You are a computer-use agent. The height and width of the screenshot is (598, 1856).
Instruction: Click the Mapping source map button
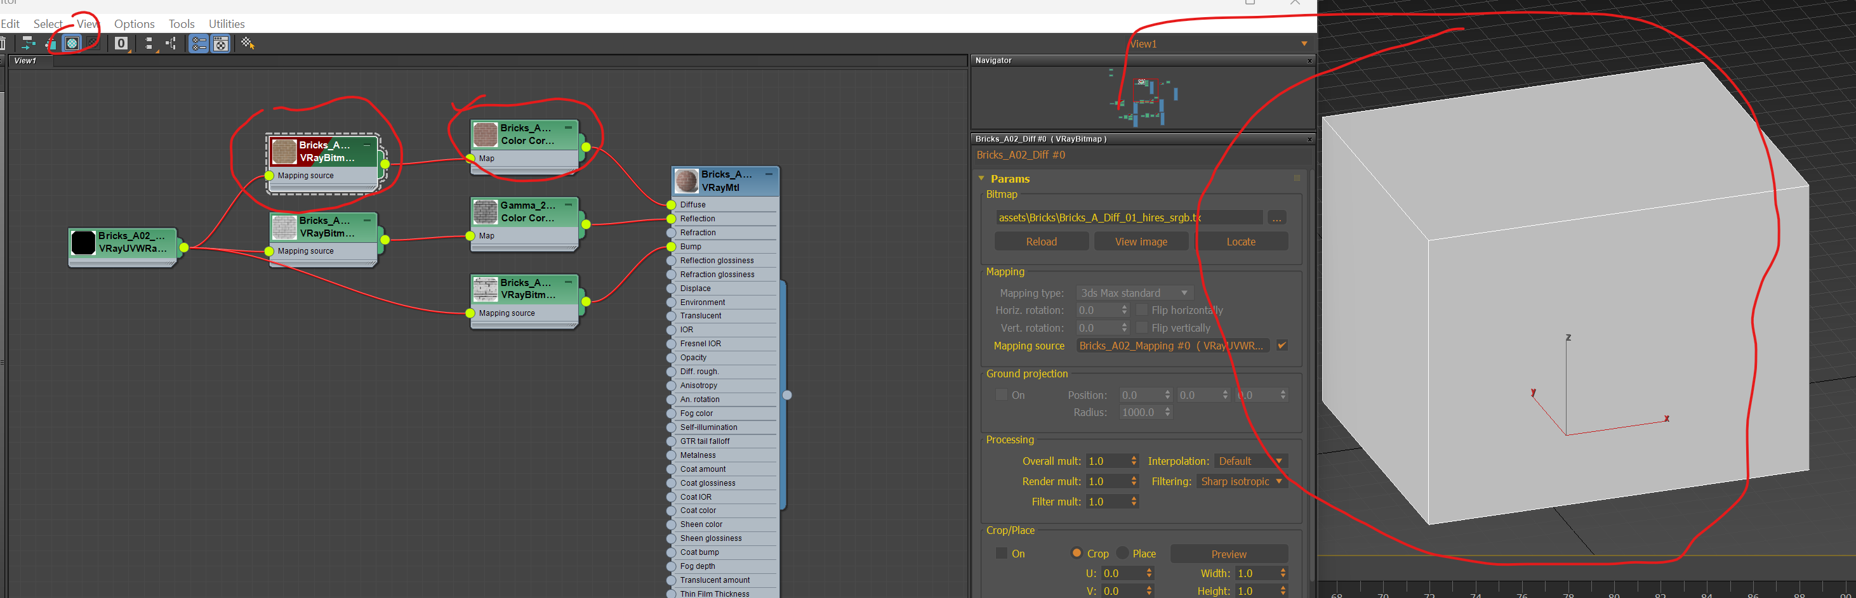pos(1173,346)
